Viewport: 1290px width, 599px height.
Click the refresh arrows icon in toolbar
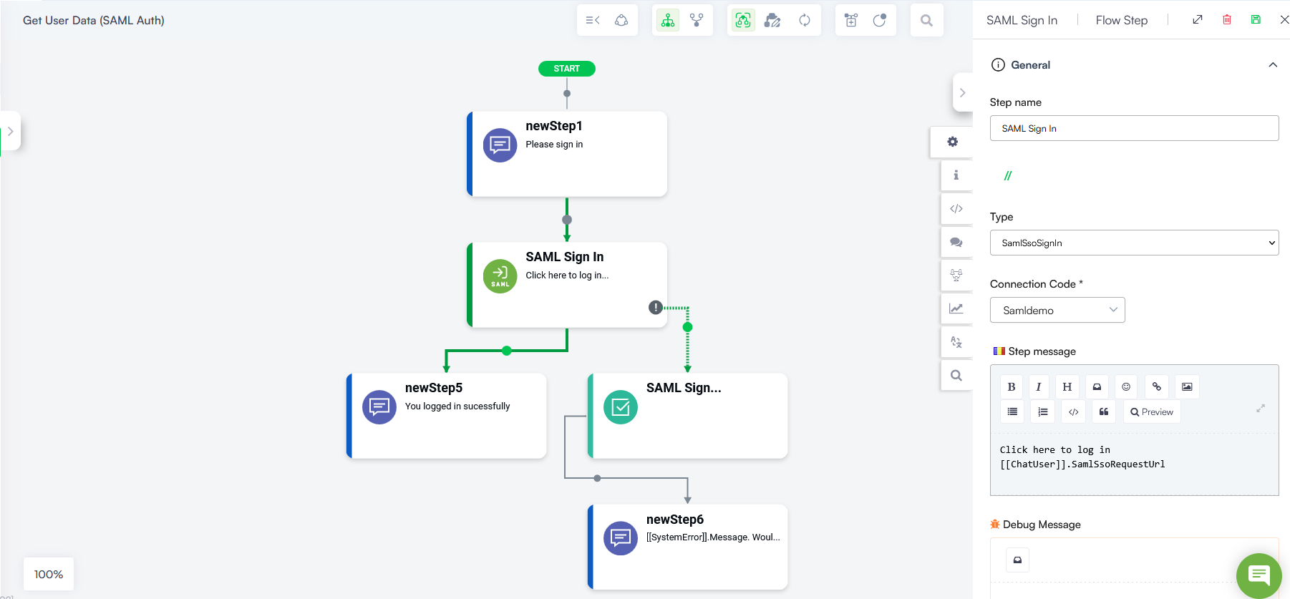(x=805, y=21)
